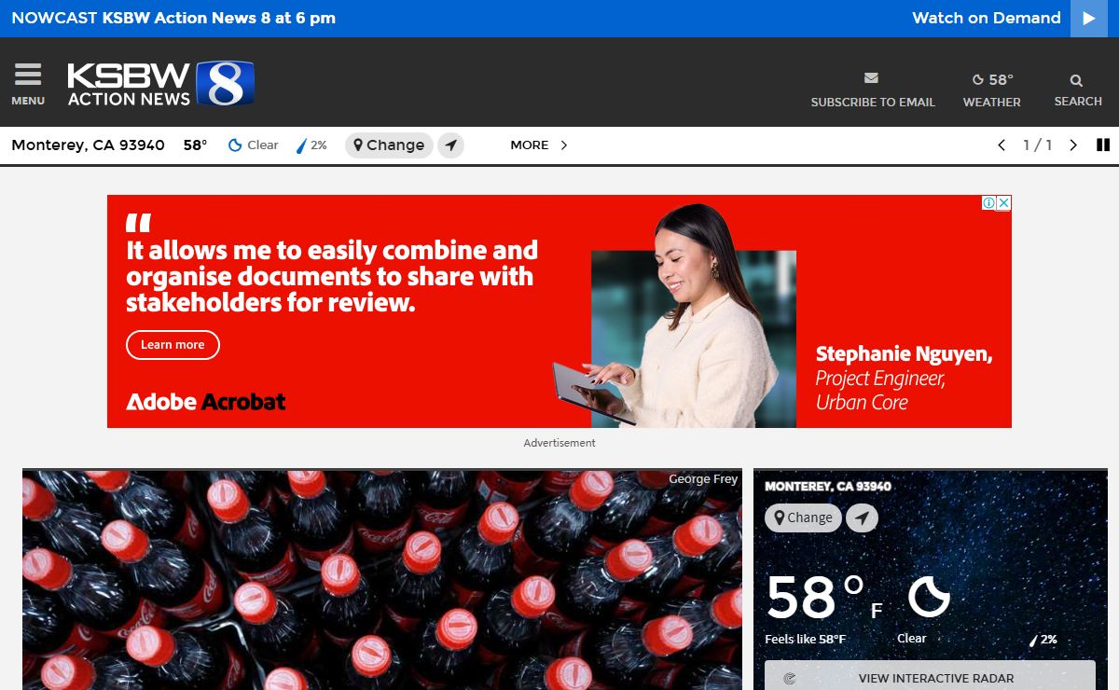This screenshot has height=690, width=1119.
Task: Click the clear night moon icon in widget
Action: [929, 597]
